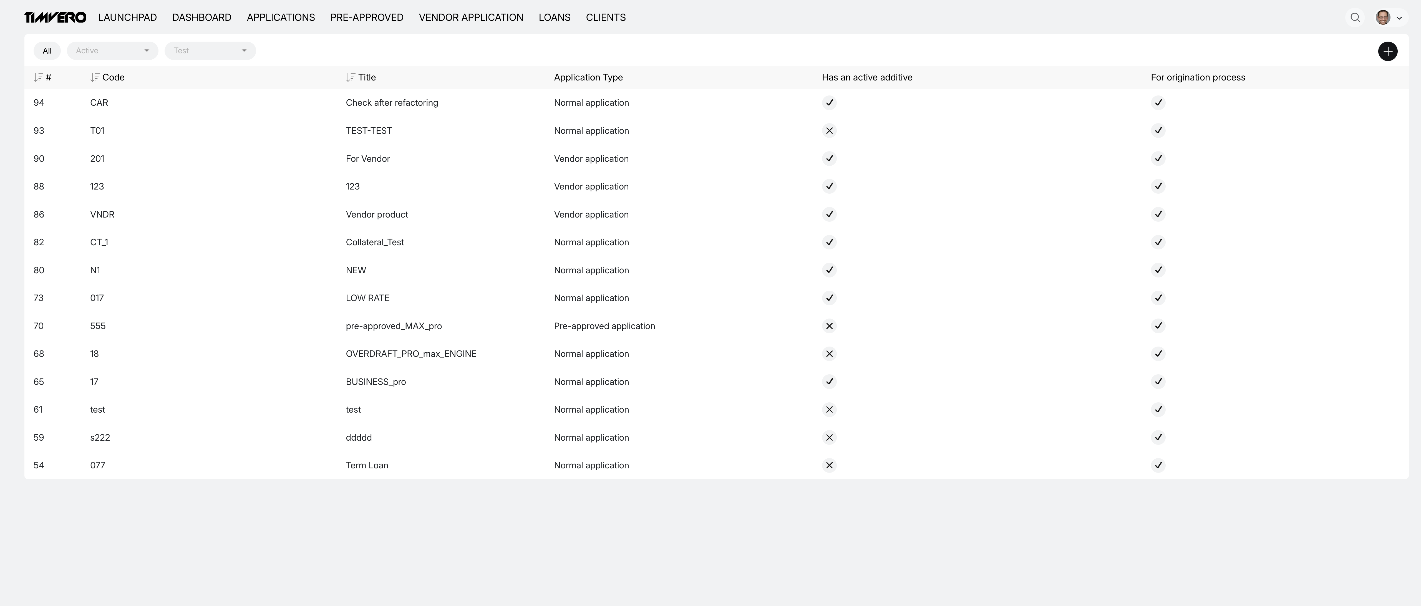Toggle additive X mark on TEST-TEST row

click(x=829, y=131)
